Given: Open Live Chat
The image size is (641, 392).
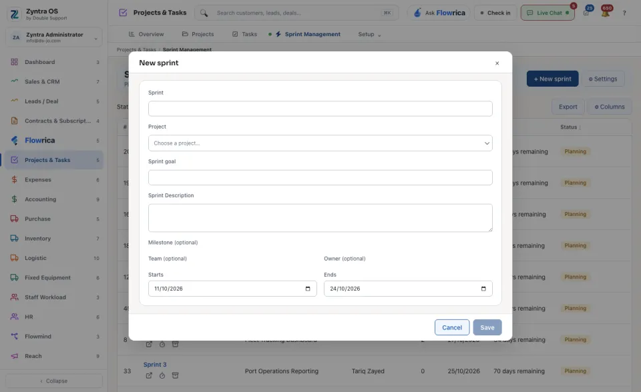Looking at the screenshot, I should (548, 13).
